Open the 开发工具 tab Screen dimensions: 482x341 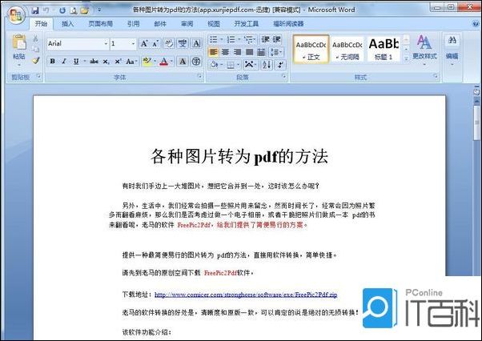(x=247, y=24)
